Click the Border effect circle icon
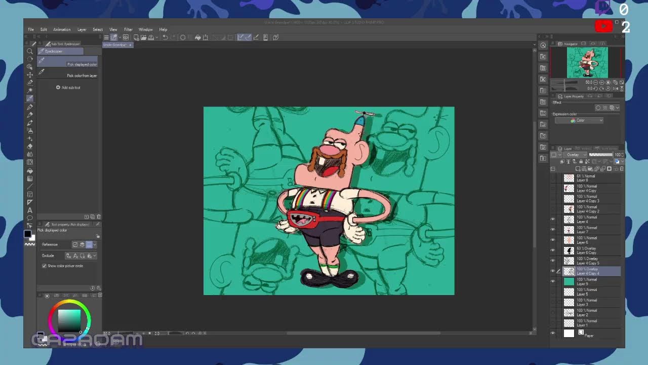The width and height of the screenshot is (648, 365). [598, 107]
